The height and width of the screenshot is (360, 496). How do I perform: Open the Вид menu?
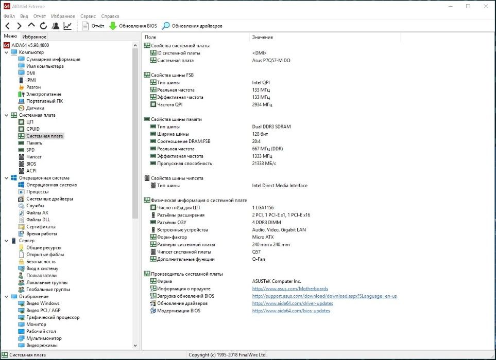coord(24,16)
